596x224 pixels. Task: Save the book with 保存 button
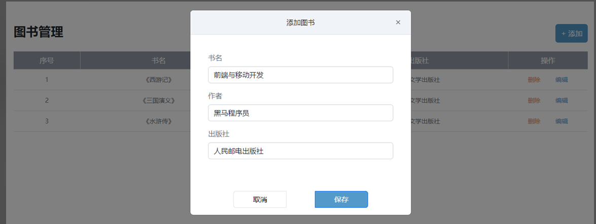341,199
